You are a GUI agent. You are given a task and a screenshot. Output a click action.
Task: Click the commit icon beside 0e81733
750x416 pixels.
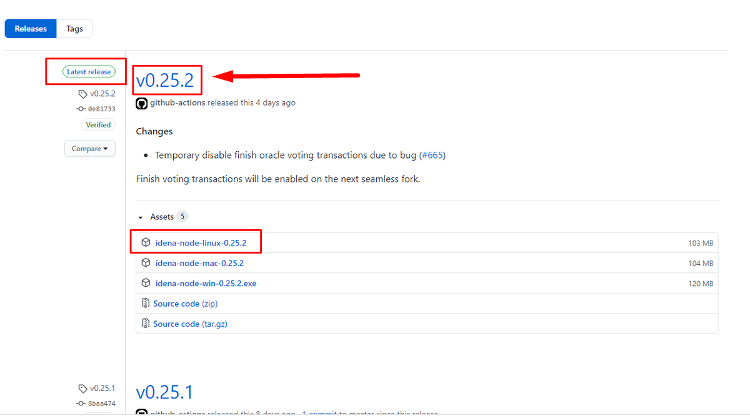[81, 109]
